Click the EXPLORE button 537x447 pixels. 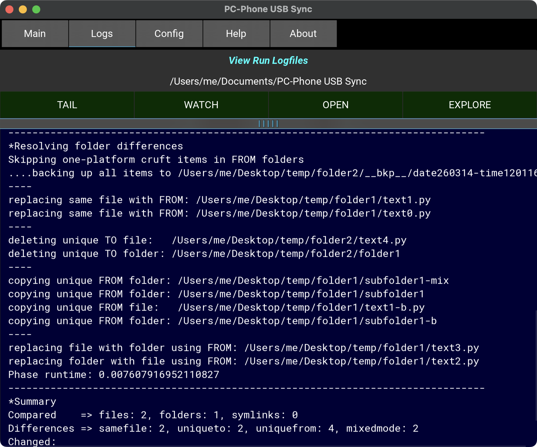tap(470, 105)
